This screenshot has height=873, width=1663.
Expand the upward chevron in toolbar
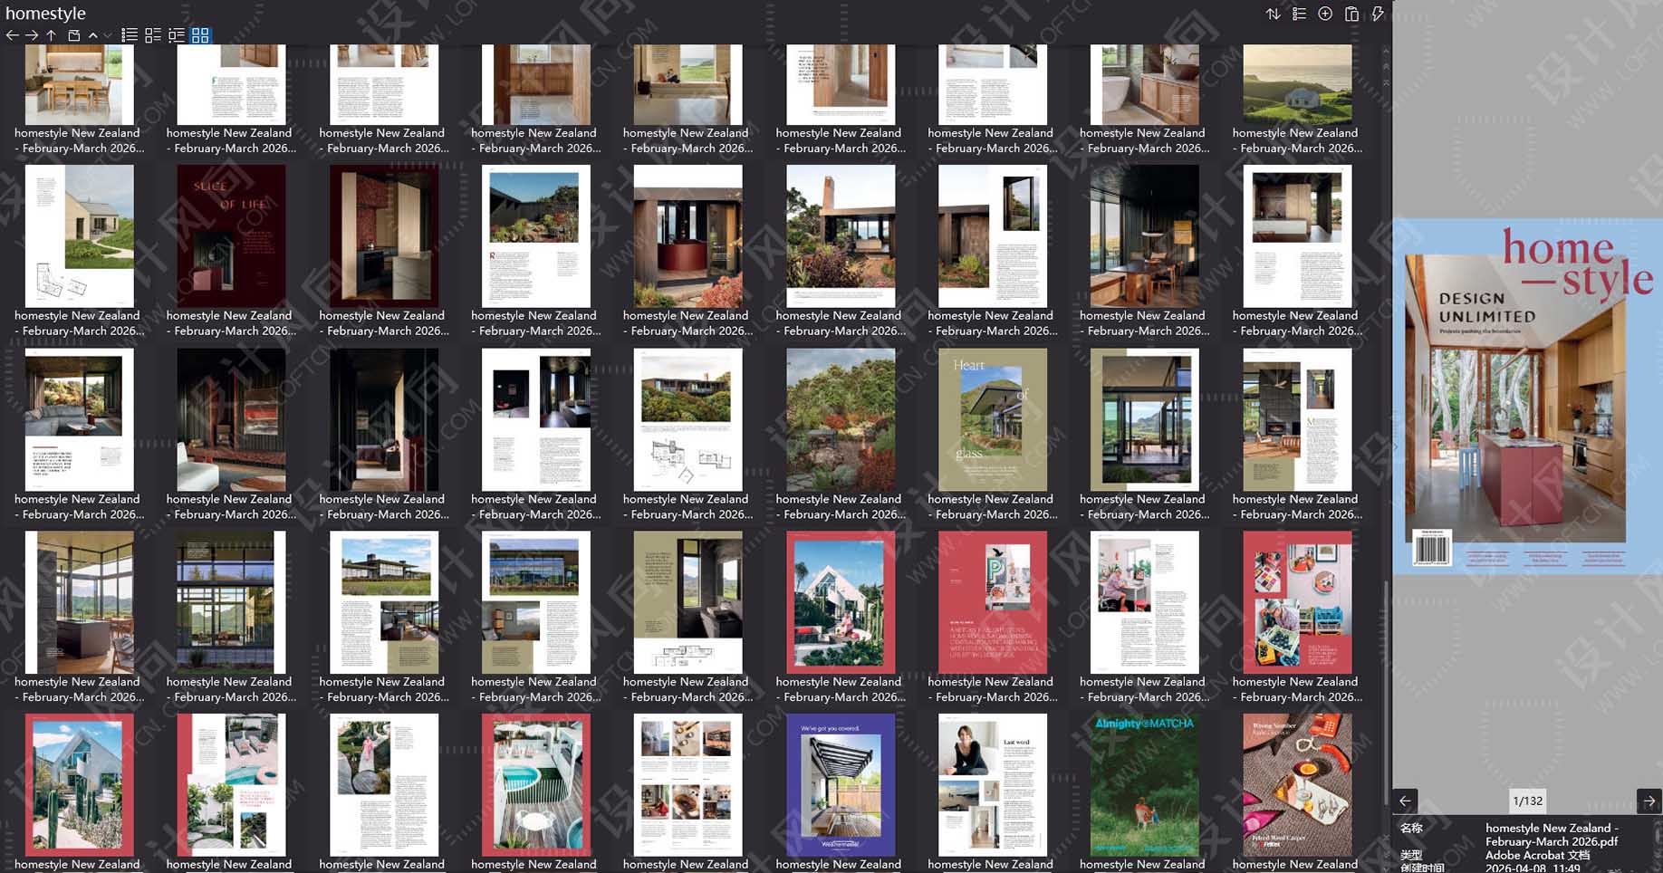coord(92,35)
